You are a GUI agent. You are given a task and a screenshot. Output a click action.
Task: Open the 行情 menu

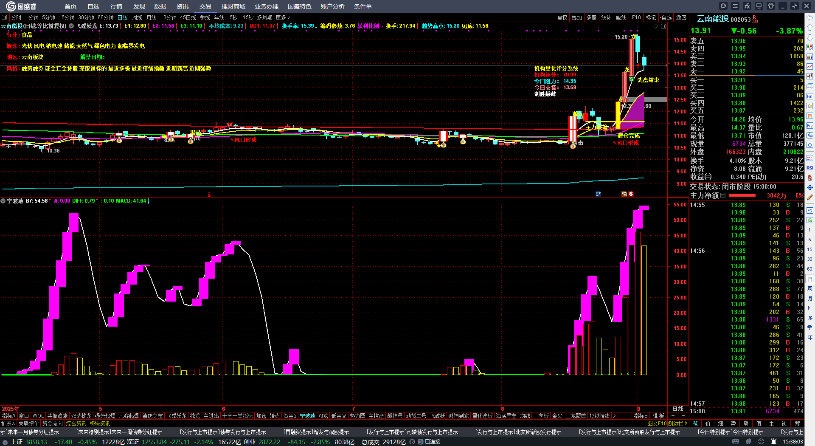tap(116, 6)
